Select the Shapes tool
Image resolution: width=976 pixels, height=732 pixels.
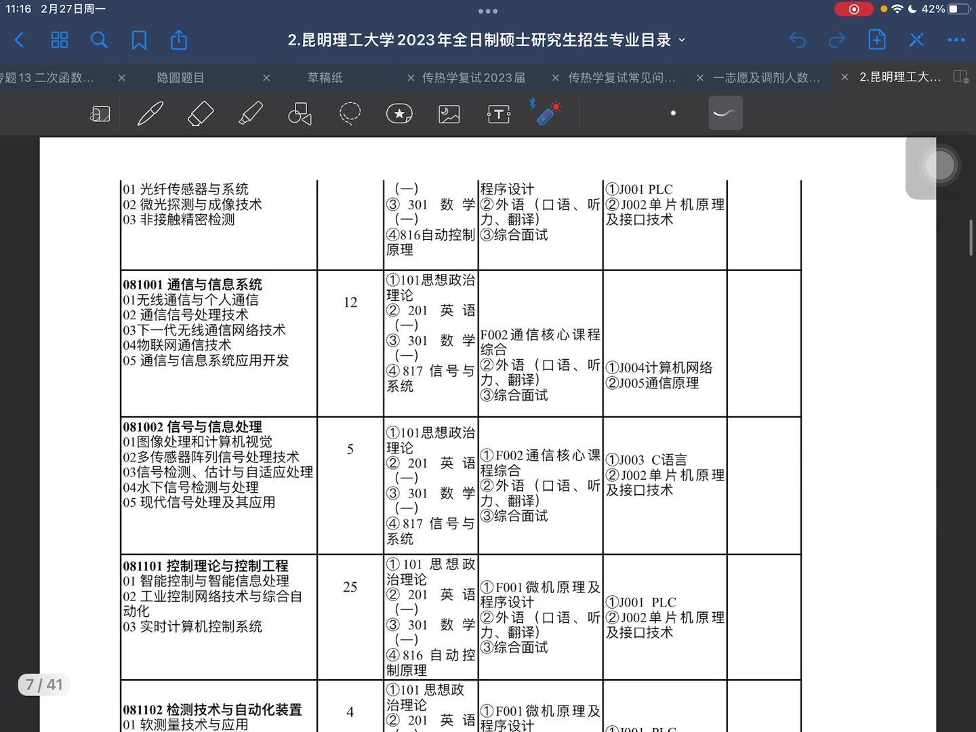(x=300, y=114)
